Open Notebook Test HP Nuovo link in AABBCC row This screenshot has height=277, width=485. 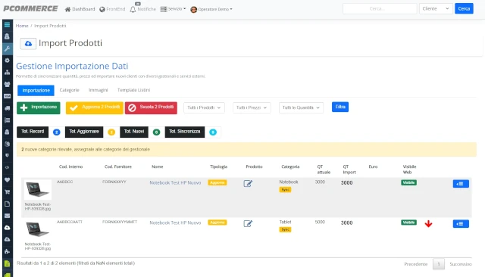pyautogui.click(x=175, y=183)
